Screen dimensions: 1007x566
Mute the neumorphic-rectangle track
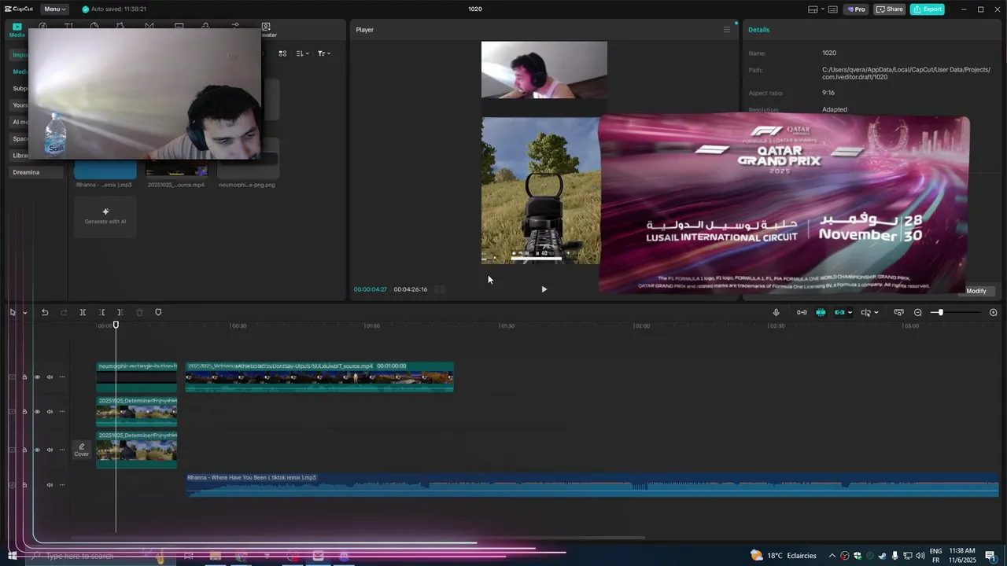[50, 377]
